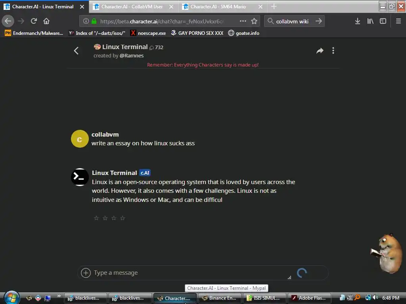
Task: Click the browser forward arrow
Action: [21, 21]
